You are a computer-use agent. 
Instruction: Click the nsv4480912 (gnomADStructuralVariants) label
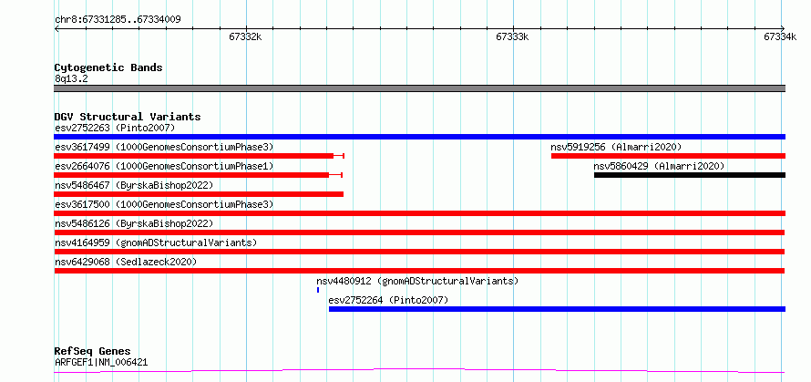(x=417, y=281)
